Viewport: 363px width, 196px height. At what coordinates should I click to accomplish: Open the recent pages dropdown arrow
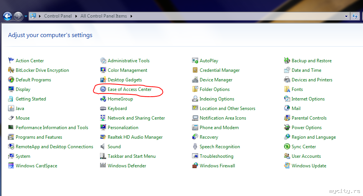(26, 16)
